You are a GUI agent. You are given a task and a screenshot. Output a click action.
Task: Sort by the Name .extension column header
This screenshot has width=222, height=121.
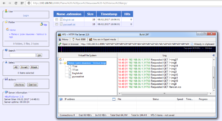[69, 14]
